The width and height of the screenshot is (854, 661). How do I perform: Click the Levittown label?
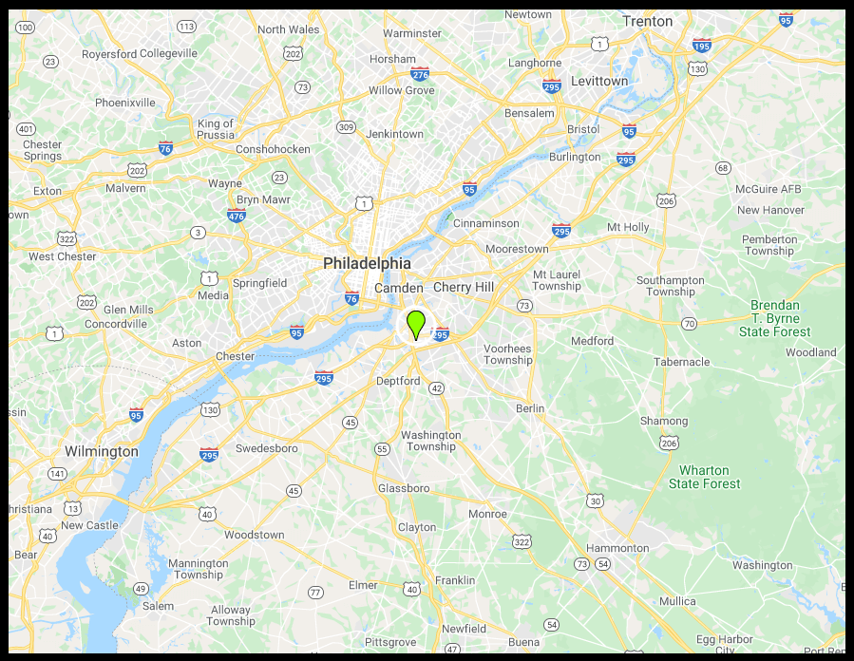pyautogui.click(x=599, y=81)
